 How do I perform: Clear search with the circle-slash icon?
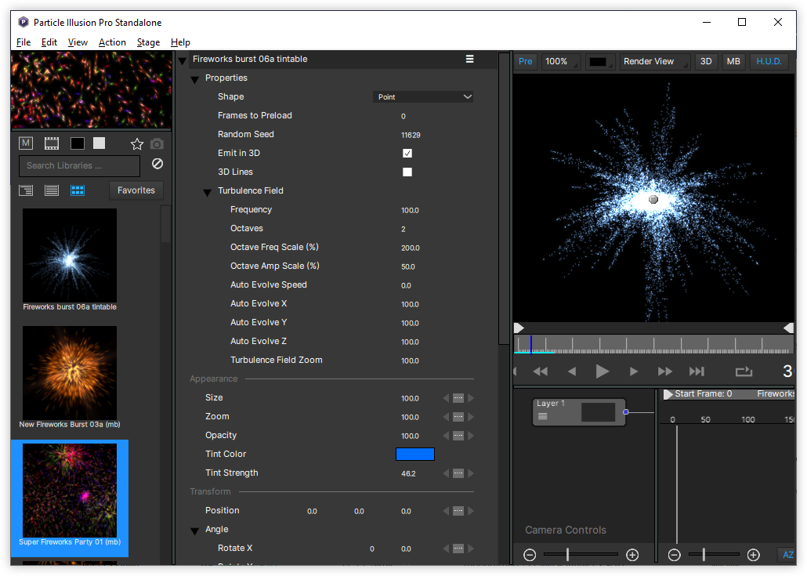pos(157,164)
